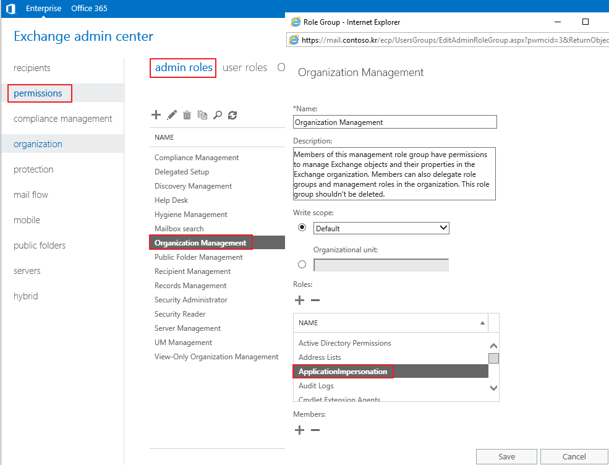This screenshot has width=609, height=465.
Task: Select the Organizational unit radio button
Action: click(302, 265)
